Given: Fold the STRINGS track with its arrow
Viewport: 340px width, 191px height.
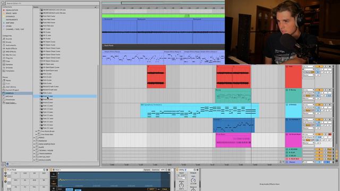Looking at the screenshot, I should pyautogui.click(x=287, y=105).
